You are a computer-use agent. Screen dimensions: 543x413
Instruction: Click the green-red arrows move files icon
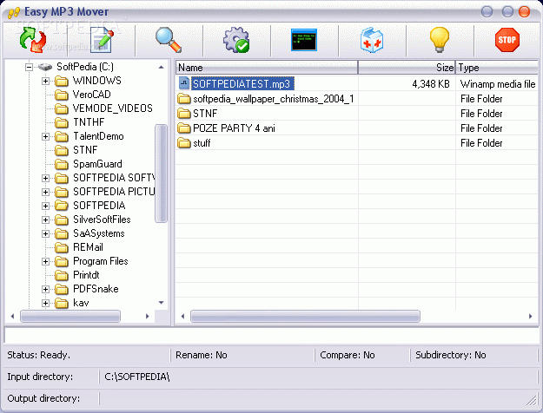tap(33, 40)
